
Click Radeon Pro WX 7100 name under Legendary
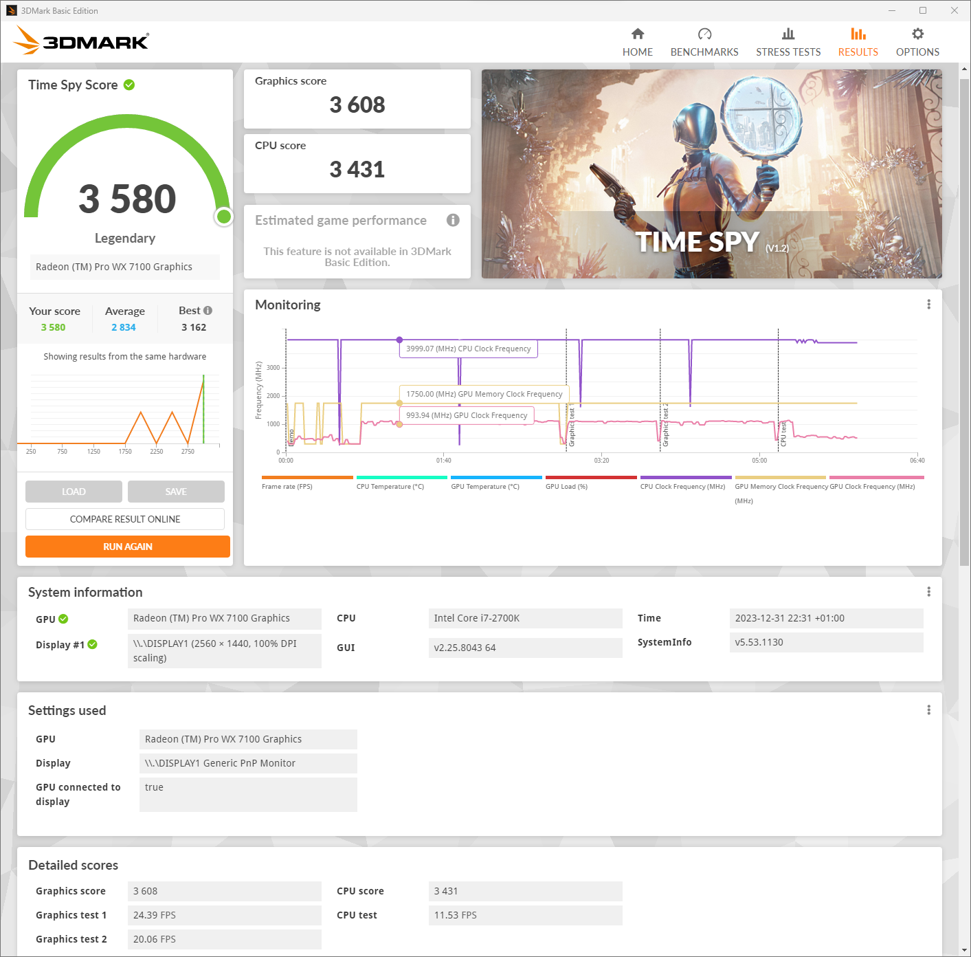125,267
